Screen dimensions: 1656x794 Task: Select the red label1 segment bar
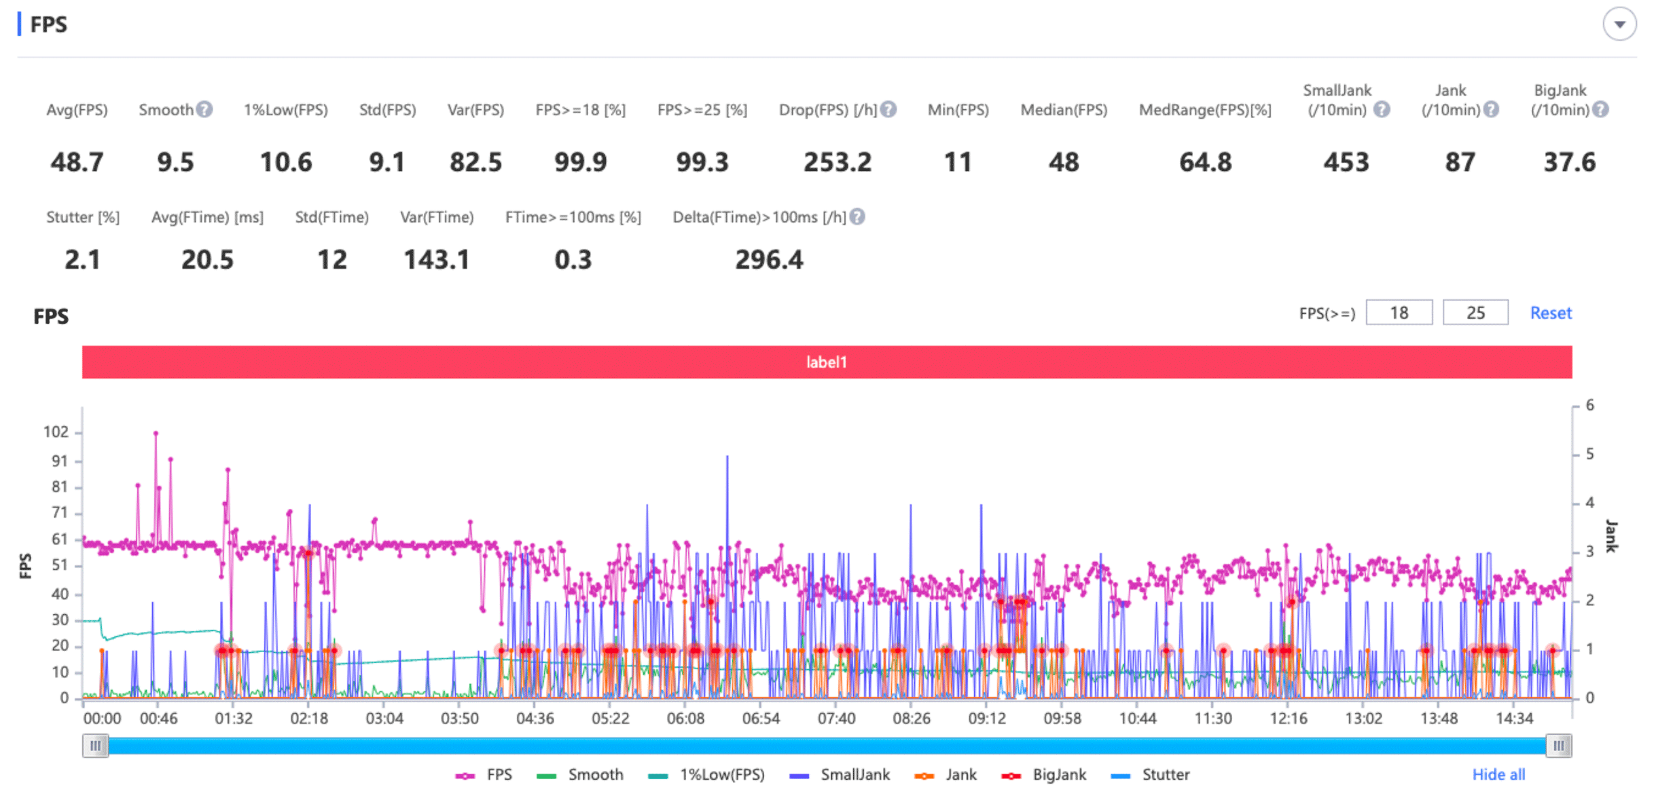click(827, 362)
